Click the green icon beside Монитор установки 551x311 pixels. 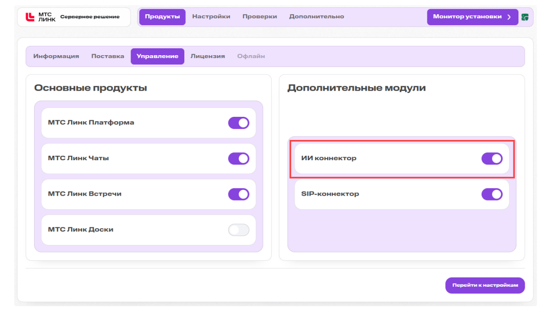click(x=525, y=17)
